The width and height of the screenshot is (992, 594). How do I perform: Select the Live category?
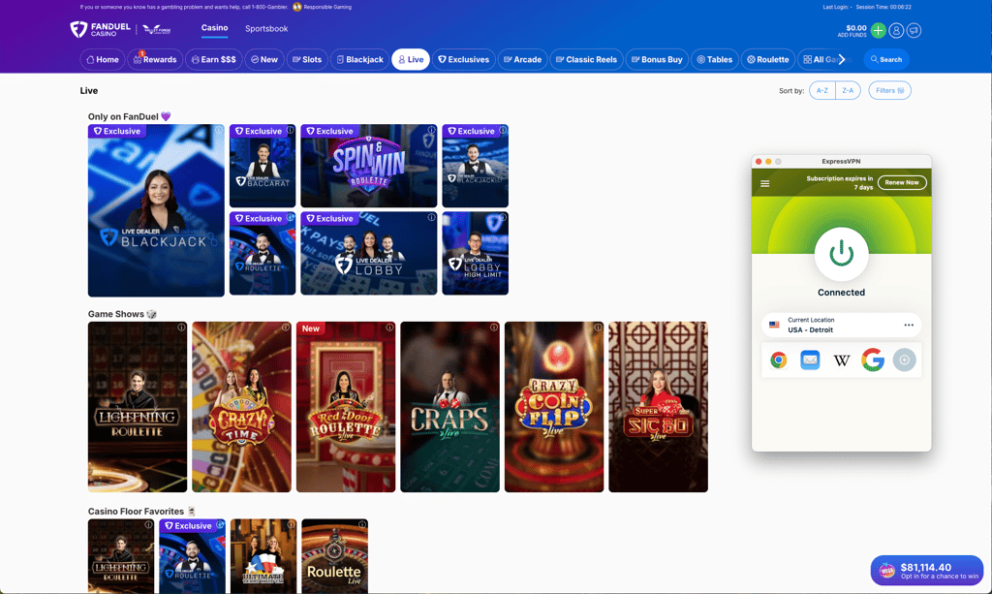pyautogui.click(x=411, y=59)
